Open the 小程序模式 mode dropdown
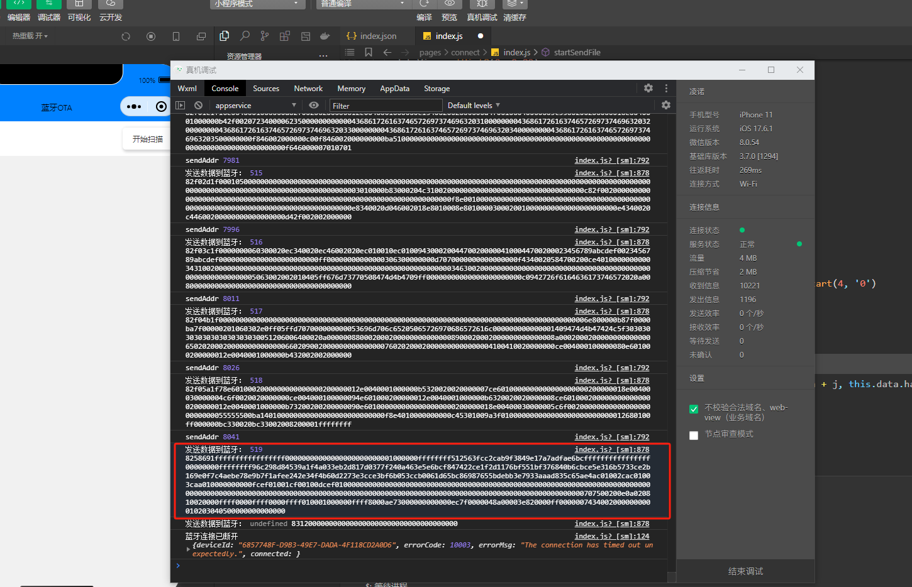The image size is (912, 587). pos(257,4)
